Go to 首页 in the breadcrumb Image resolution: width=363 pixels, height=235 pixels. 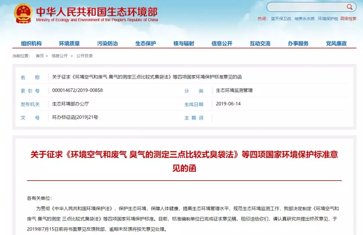pos(40,56)
